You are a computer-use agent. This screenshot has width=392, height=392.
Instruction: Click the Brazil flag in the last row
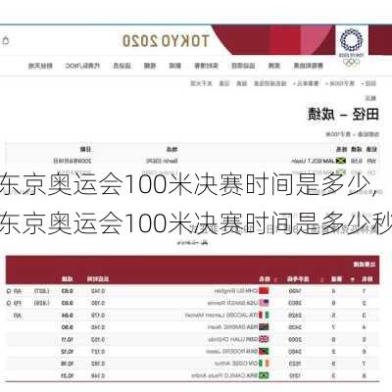(264, 375)
